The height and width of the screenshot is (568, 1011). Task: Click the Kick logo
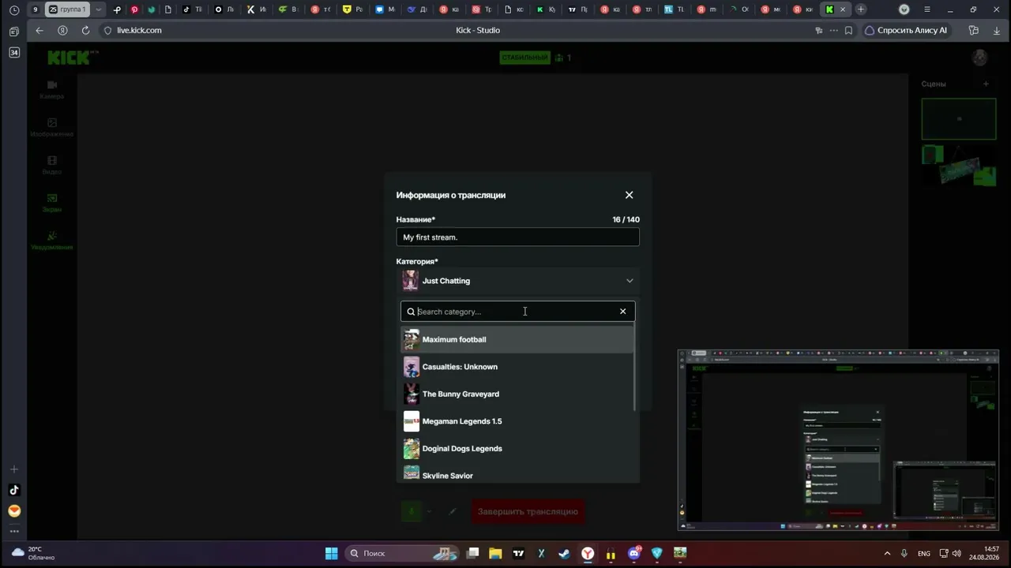coord(73,58)
